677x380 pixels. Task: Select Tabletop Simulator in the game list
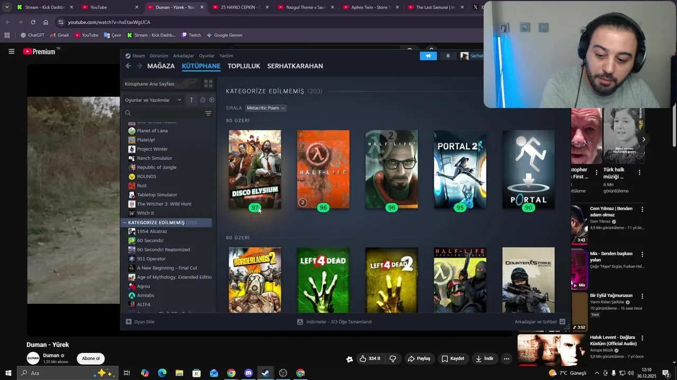point(157,195)
